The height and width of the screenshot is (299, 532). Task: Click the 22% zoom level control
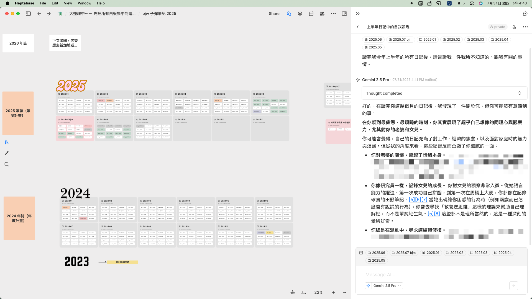318,292
